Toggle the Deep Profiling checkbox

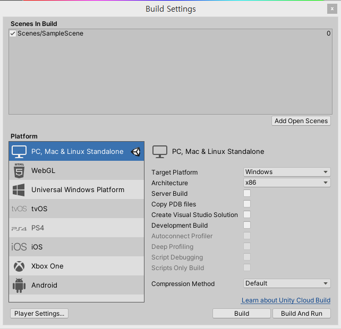click(x=247, y=246)
